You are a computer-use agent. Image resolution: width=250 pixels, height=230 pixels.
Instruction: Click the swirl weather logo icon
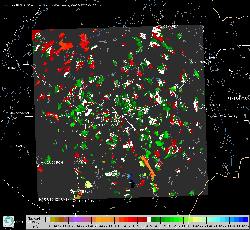[9, 221]
